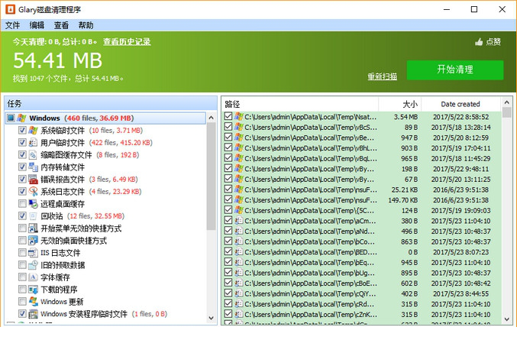The image size is (517, 340).
Task: Click the 用户临时文件 icon
Action: pyautogui.click(x=33, y=142)
